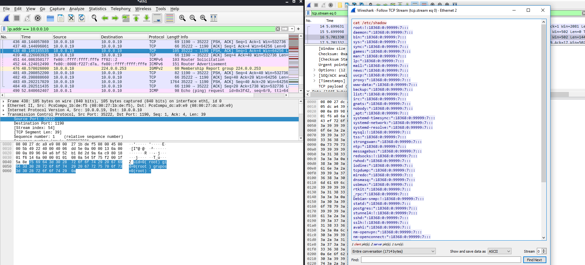Viewport: 585px width, 265px height.
Task: Expand the Frame 438 details row
Action: tap(3, 101)
